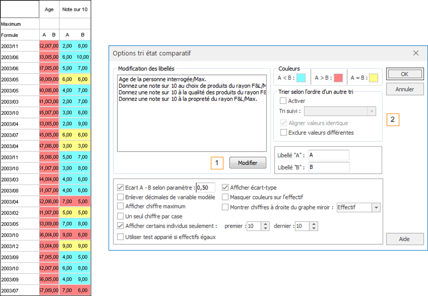Click the Libellé "A" text field
Viewport: 428px width, 296px height.
coord(328,155)
